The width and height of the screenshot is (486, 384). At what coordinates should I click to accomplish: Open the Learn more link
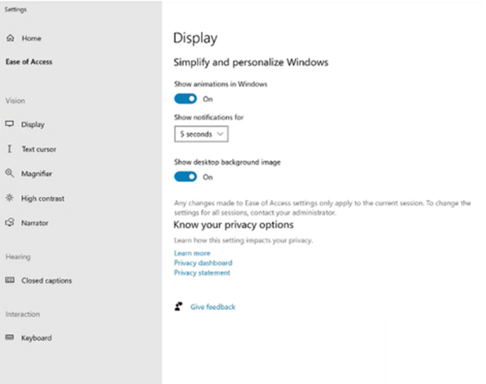191,253
